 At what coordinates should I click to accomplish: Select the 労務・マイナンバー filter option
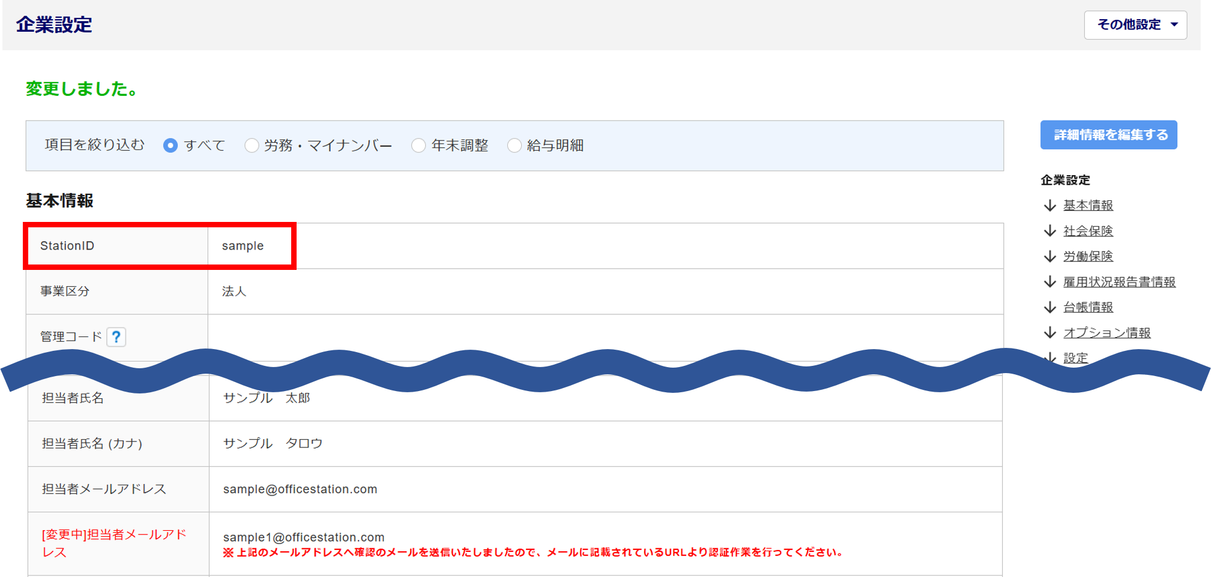[252, 146]
